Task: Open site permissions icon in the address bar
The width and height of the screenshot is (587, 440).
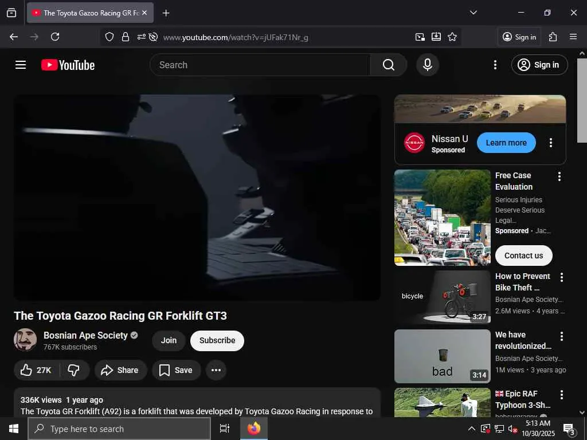Action: point(141,37)
